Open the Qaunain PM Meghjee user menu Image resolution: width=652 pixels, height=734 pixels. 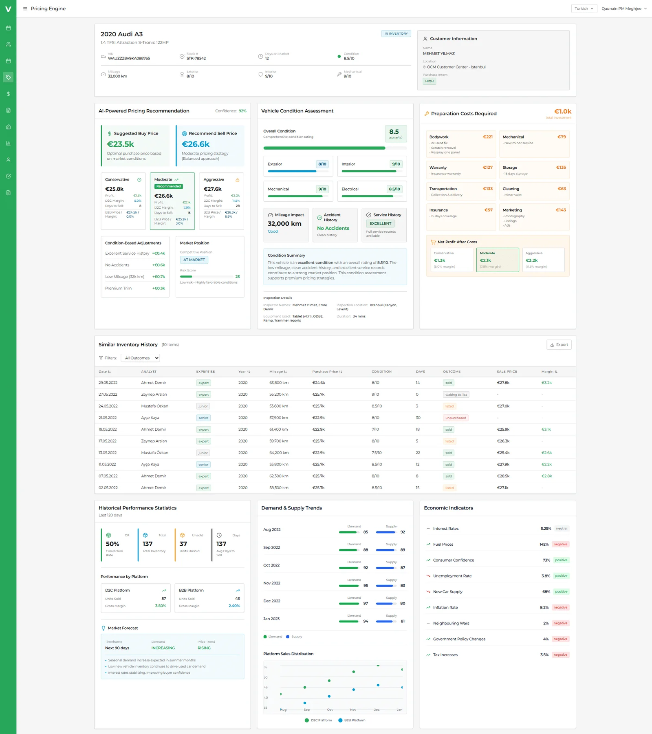(624, 9)
